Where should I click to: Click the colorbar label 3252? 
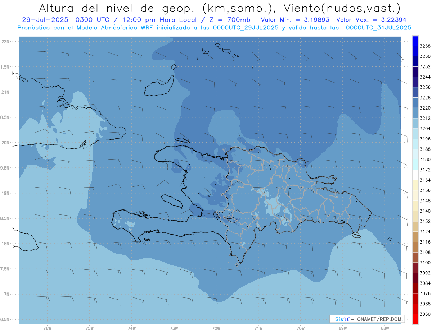pos(425,67)
